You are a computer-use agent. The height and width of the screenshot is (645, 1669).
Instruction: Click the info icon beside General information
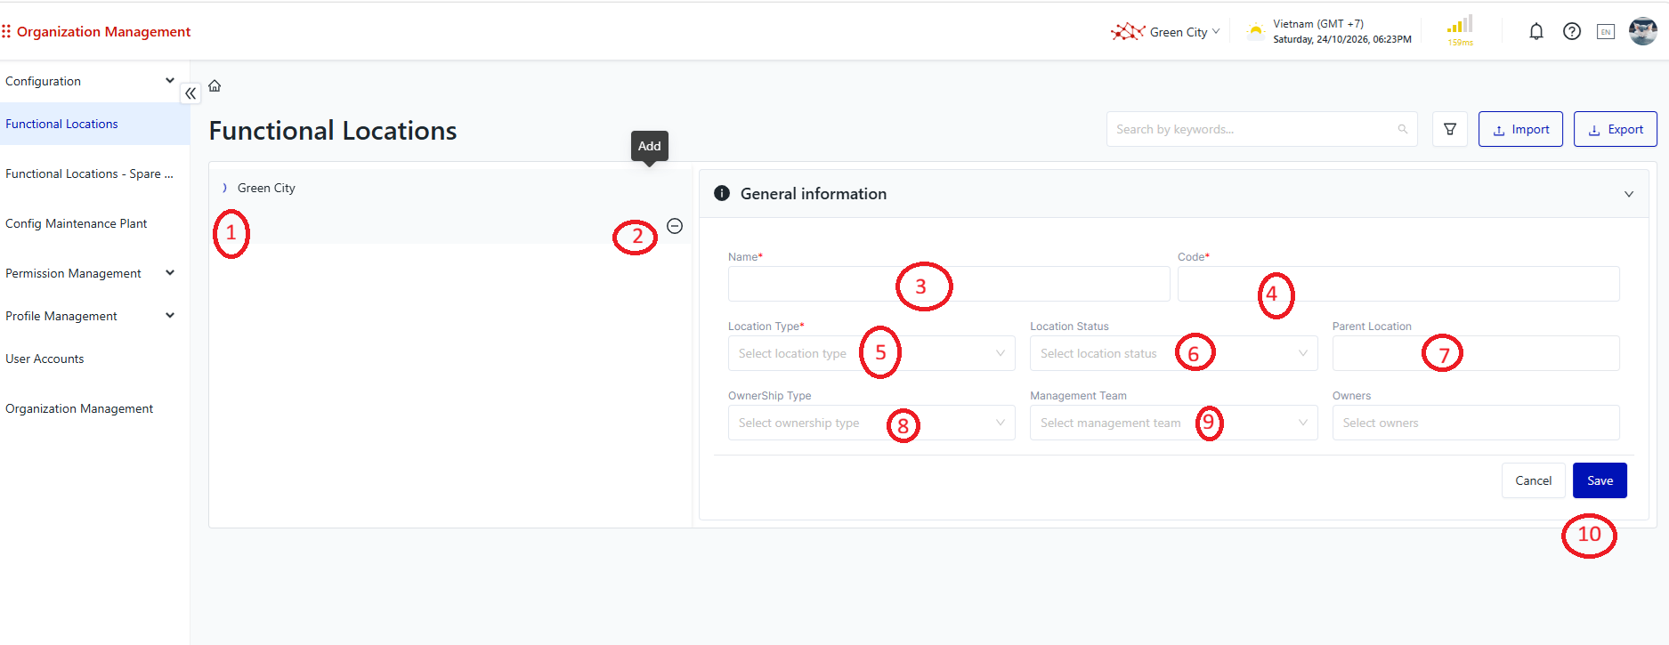pos(722,193)
